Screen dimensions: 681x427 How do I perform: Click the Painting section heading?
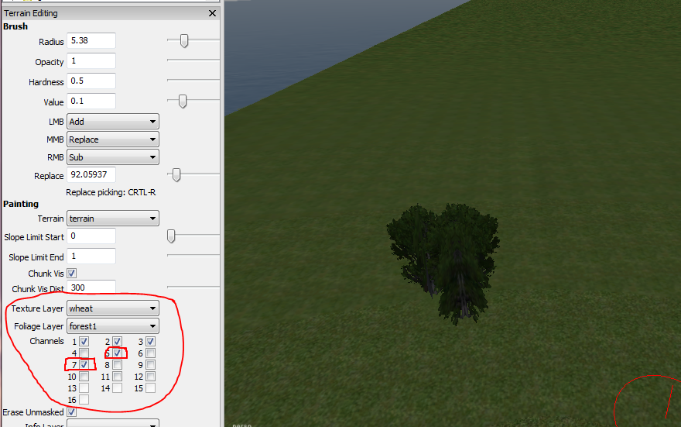21,204
